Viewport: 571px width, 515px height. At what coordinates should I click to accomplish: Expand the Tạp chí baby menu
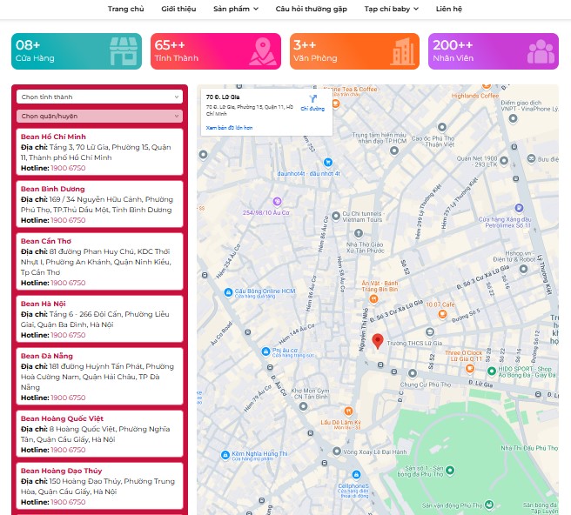(391, 9)
